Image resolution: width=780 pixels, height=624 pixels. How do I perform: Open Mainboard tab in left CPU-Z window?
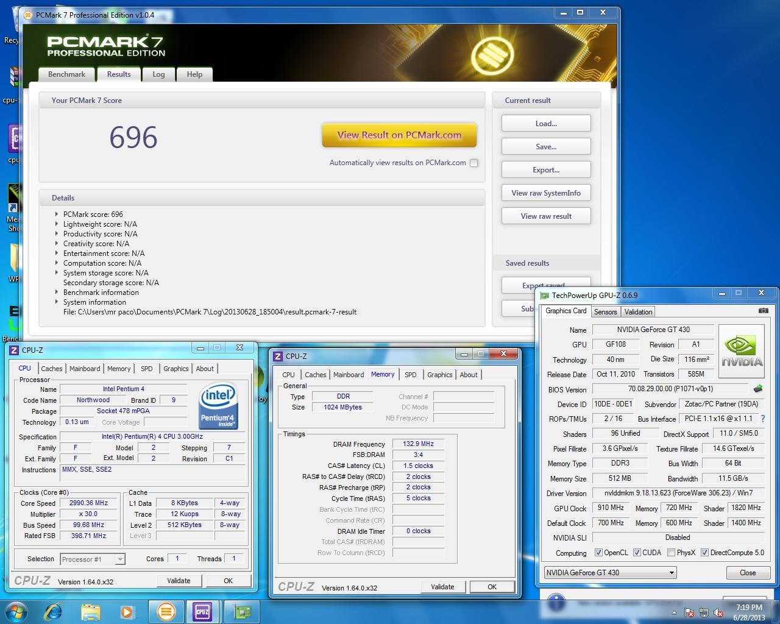point(85,369)
